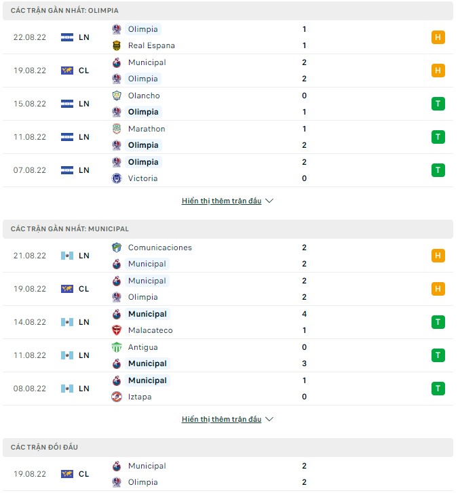This screenshot has width=460, height=493.
Task: Click the green T badge for Municipal vs Malacateco
Action: click(x=438, y=322)
